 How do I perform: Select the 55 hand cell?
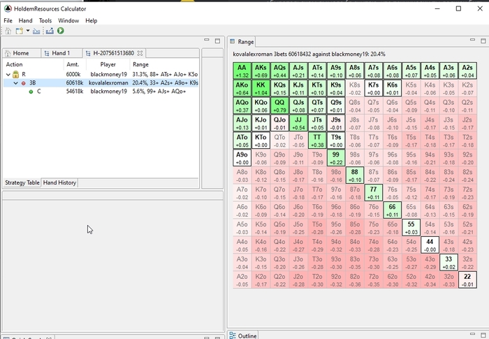411,228
